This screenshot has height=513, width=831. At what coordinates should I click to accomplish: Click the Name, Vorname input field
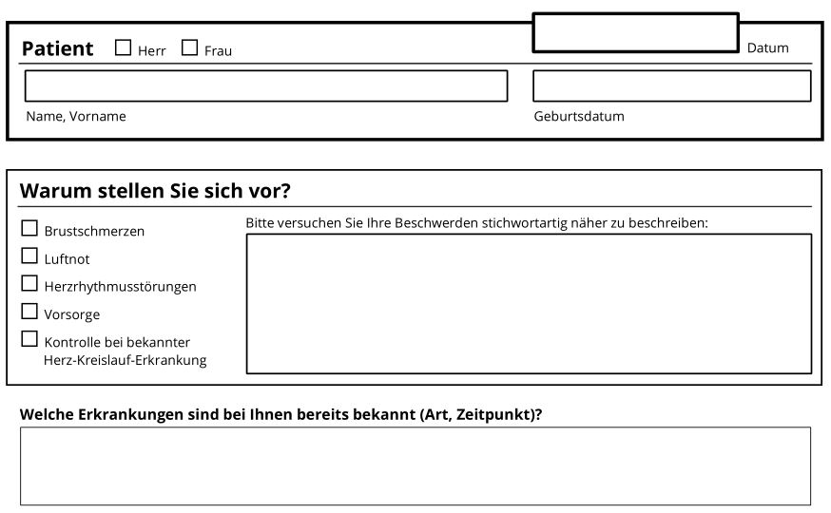[266, 85]
